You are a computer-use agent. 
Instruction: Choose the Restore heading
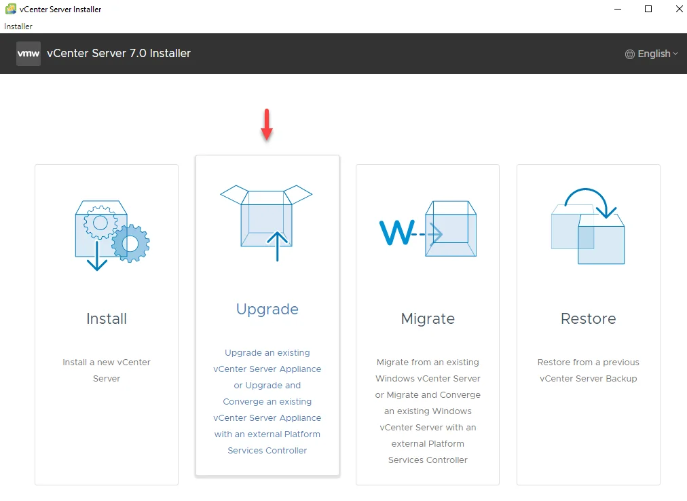click(x=588, y=318)
